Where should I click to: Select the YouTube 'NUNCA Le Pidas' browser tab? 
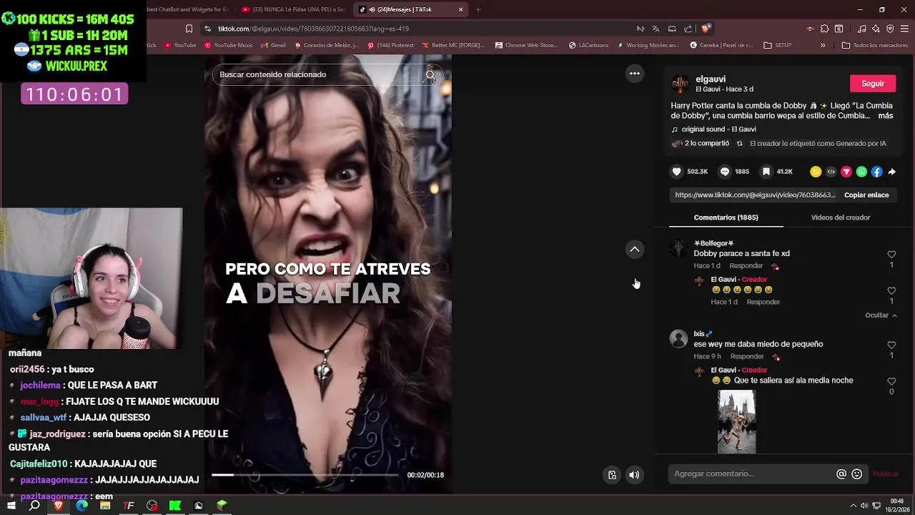point(293,9)
